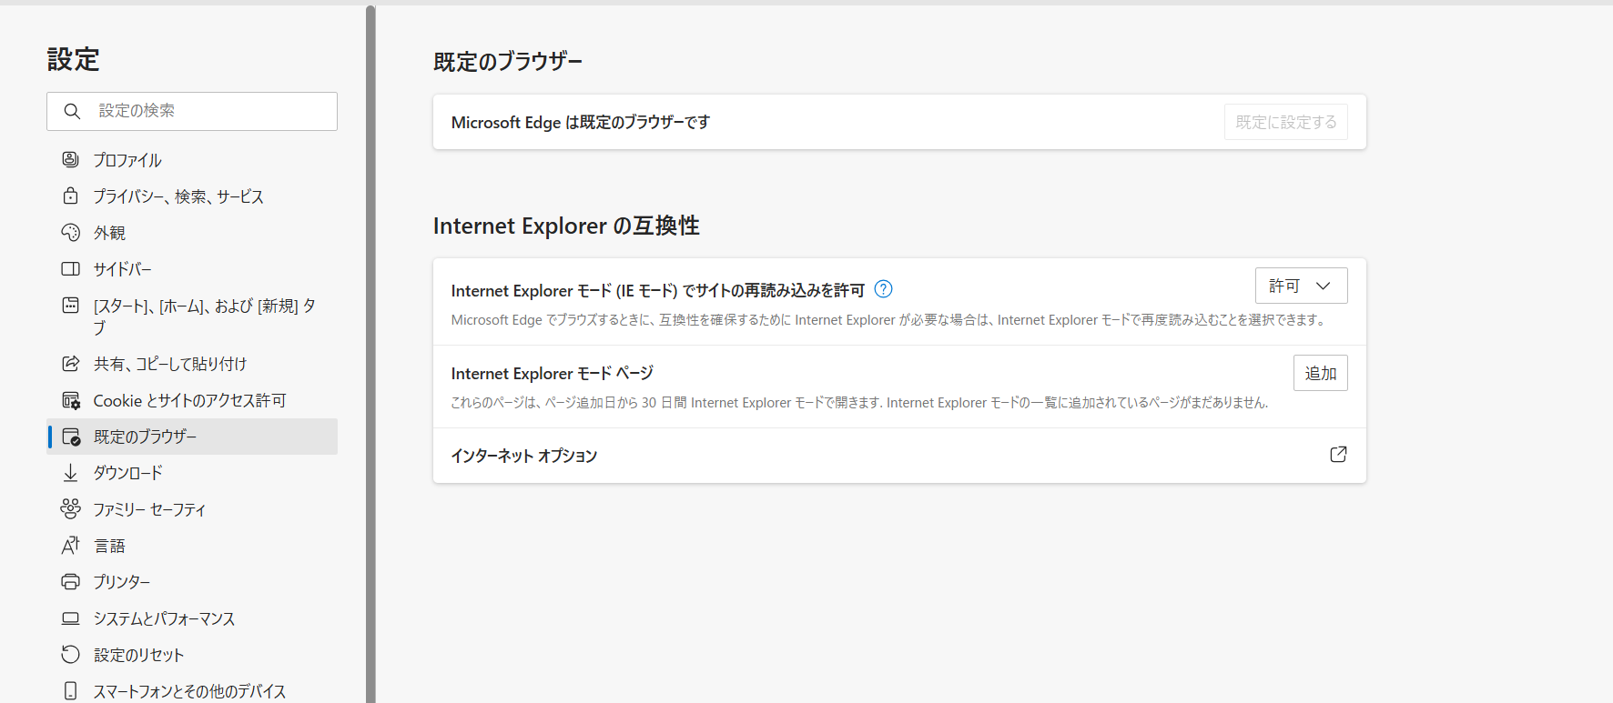Click the 言語 language icon
Viewport: 1613px width, 703px height.
pyautogui.click(x=70, y=545)
